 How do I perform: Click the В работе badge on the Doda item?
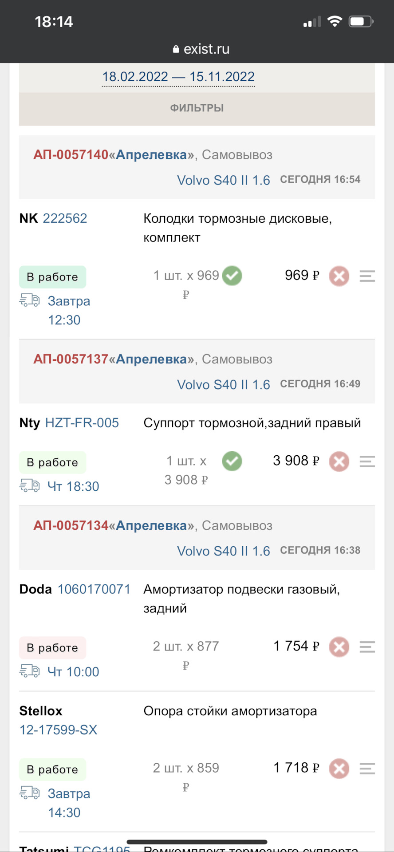point(52,647)
